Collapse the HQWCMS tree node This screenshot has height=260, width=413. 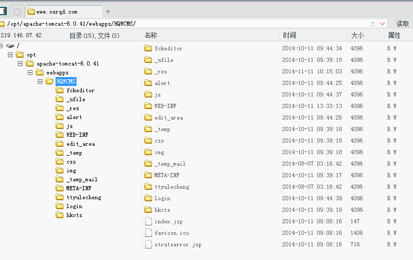pyautogui.click(x=40, y=81)
